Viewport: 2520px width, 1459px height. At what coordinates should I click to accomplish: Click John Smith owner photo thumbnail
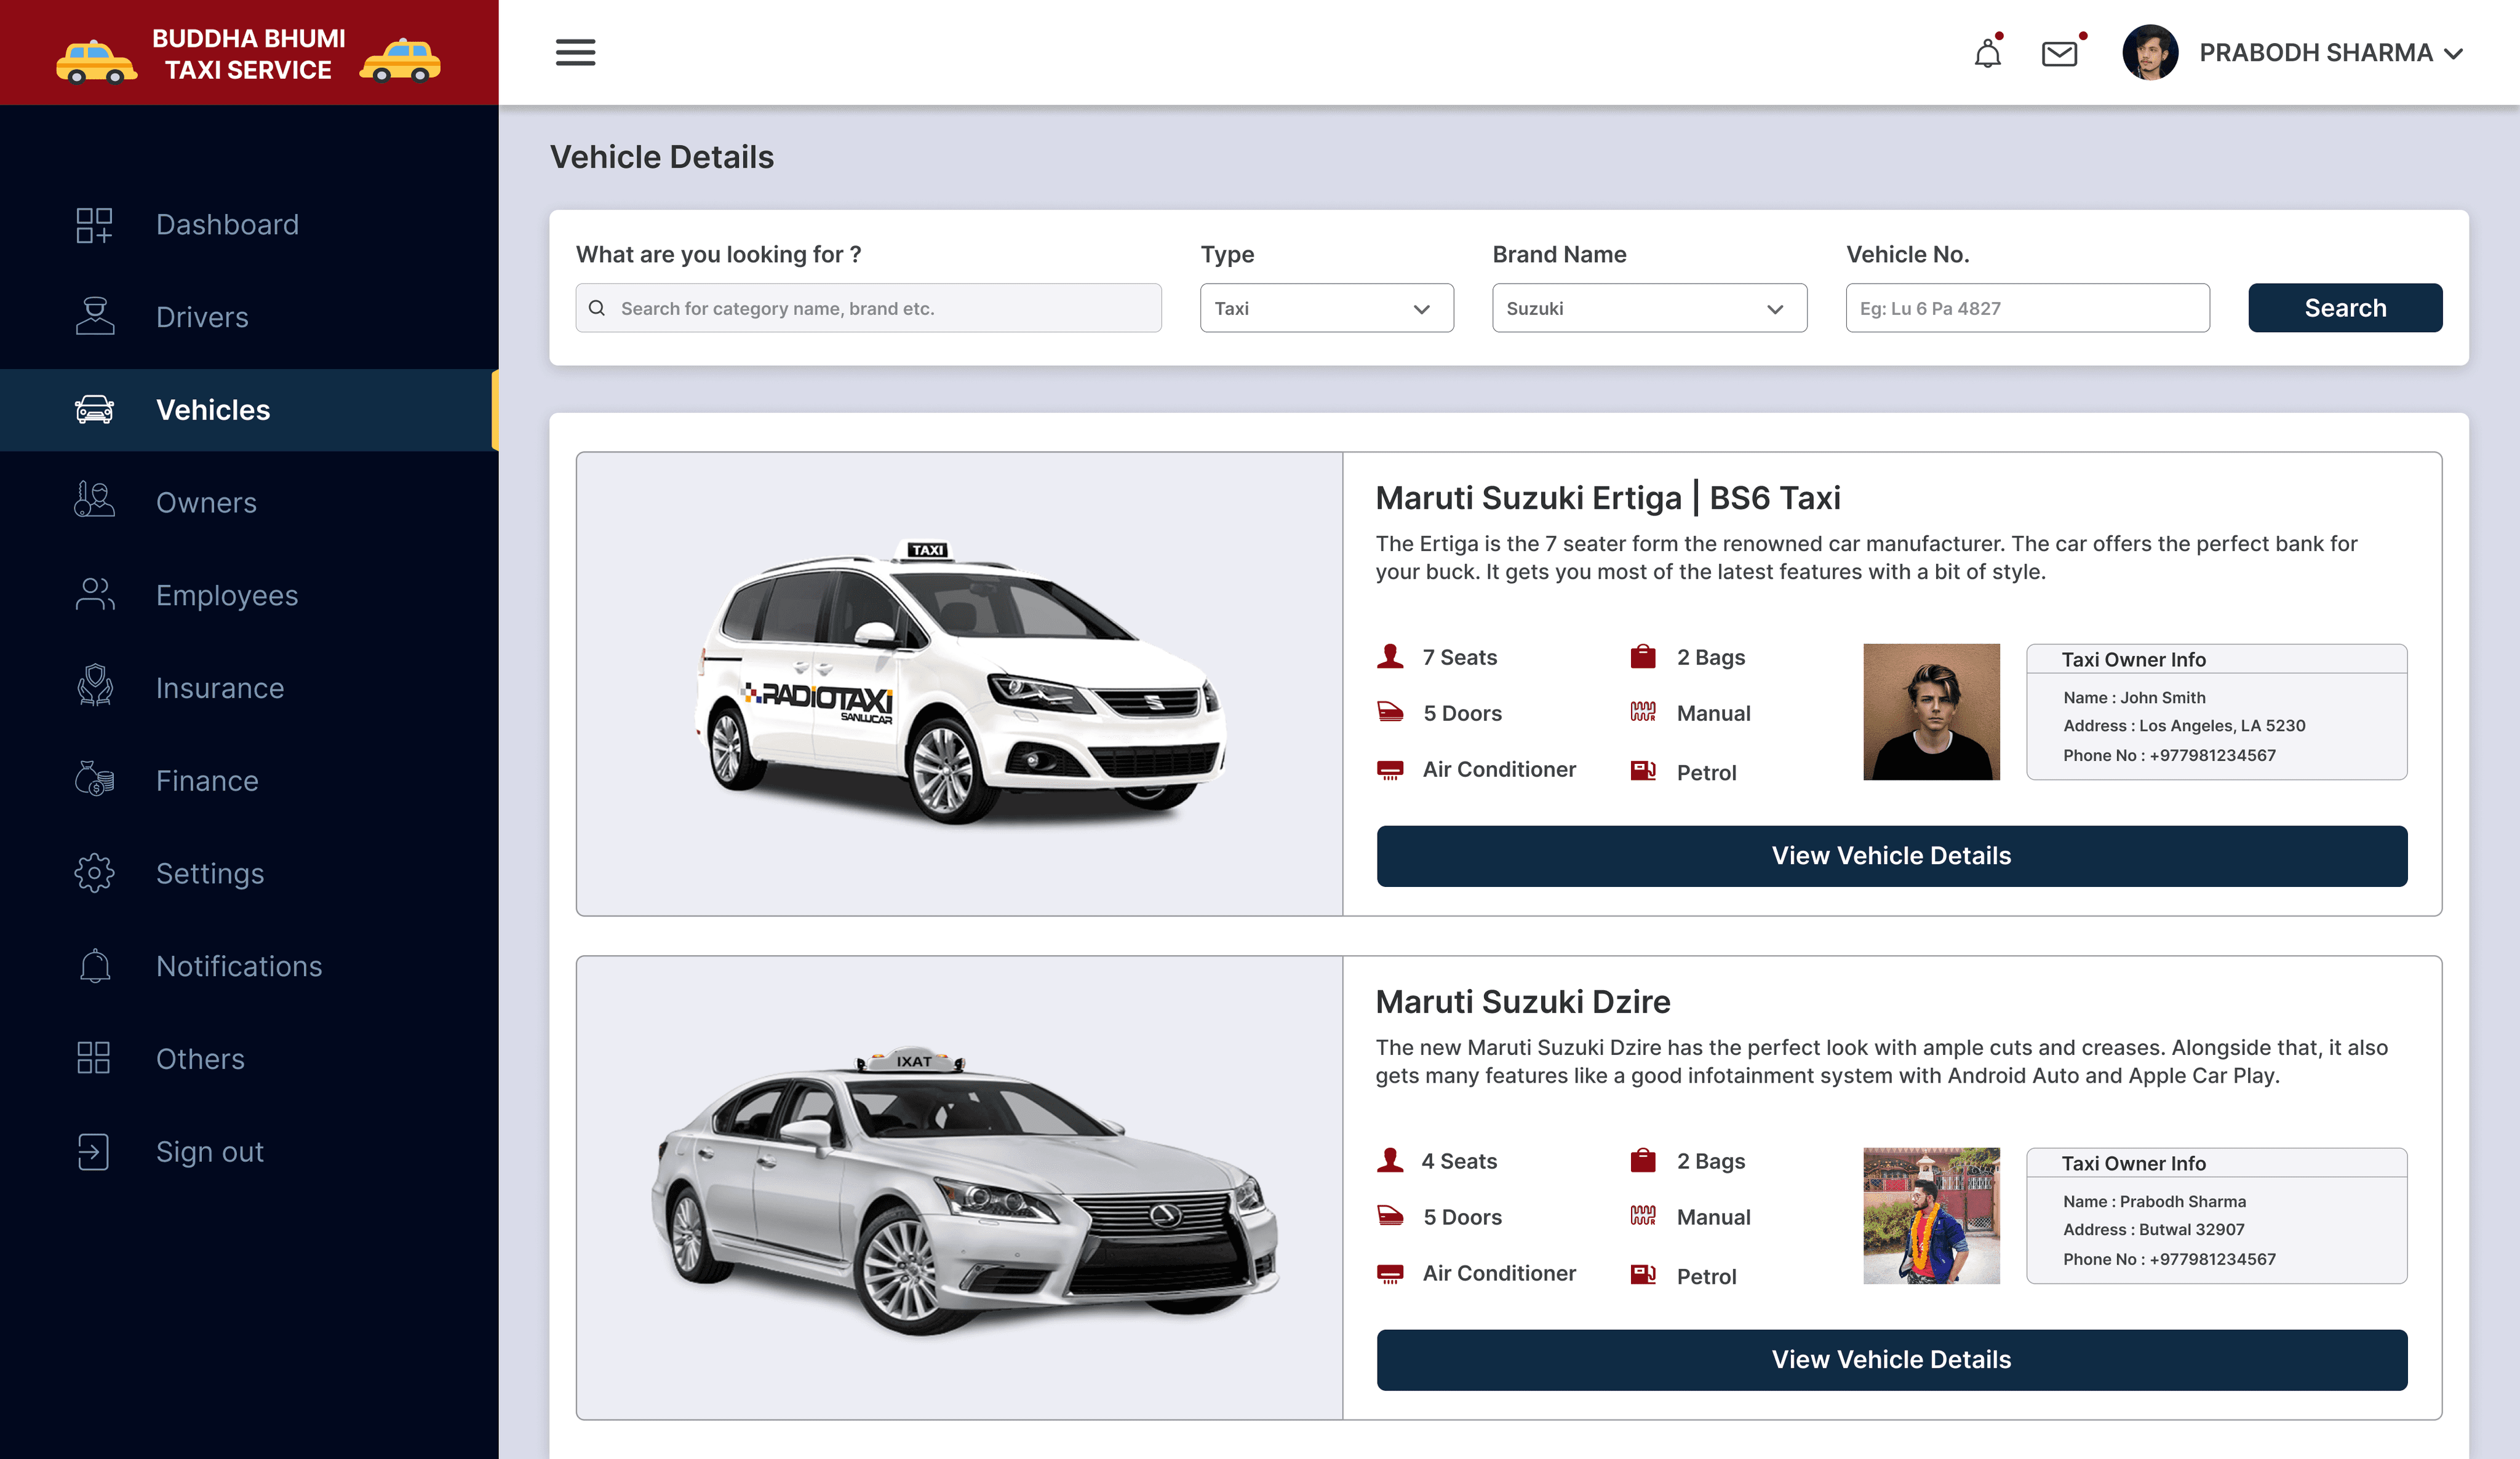coord(1931,712)
